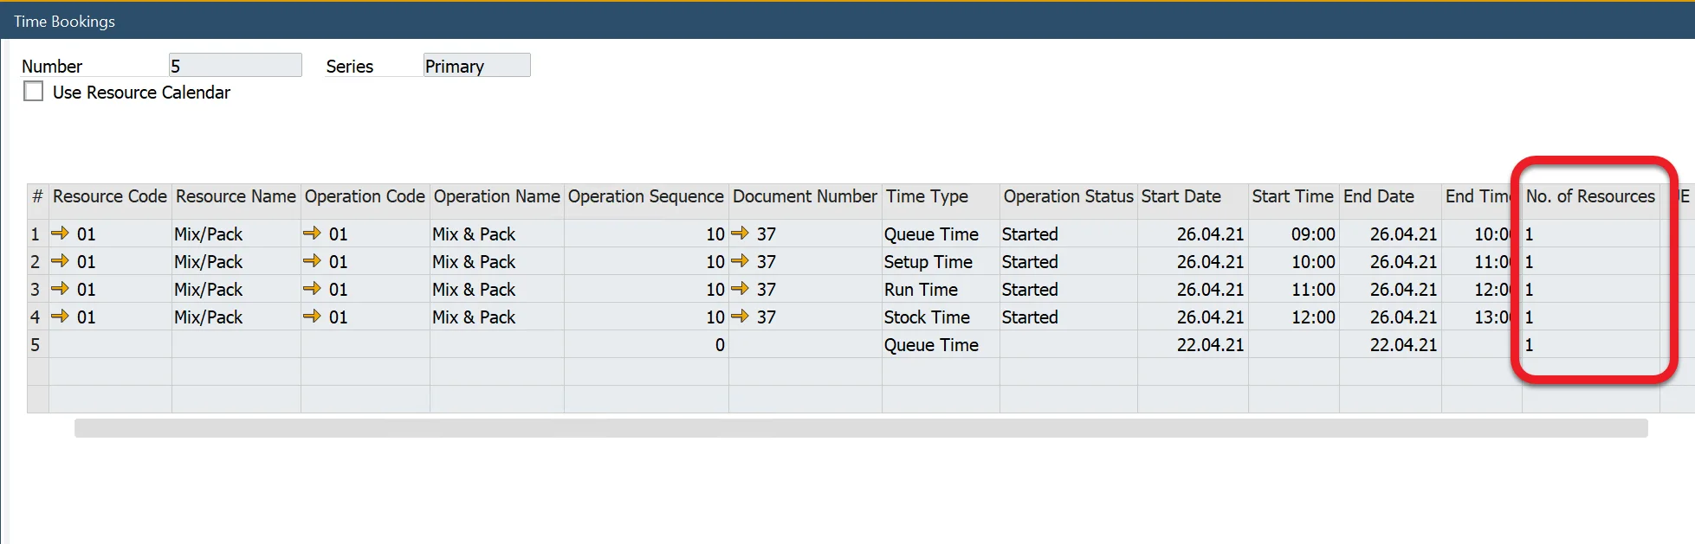Enable the Use Resource Calendar checkbox
The image size is (1695, 544).
pyautogui.click(x=34, y=92)
